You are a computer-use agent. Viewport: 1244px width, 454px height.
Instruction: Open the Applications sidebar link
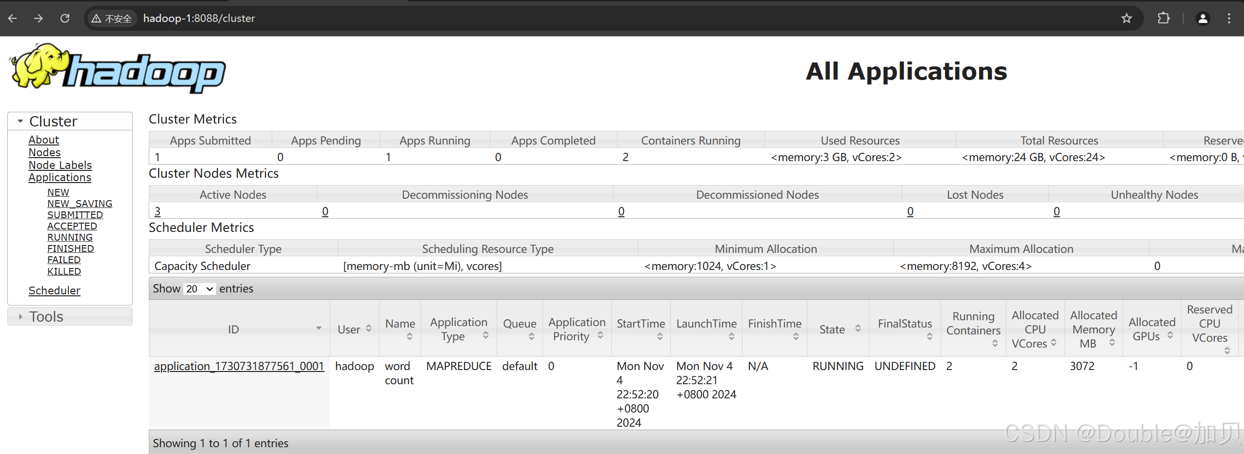(60, 178)
